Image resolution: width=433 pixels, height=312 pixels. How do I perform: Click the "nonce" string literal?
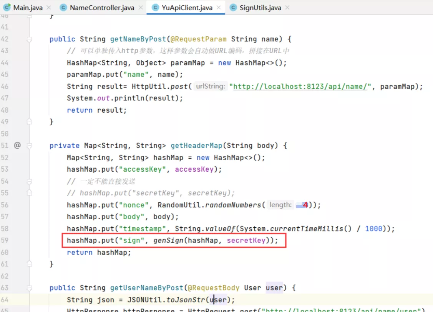click(134, 205)
